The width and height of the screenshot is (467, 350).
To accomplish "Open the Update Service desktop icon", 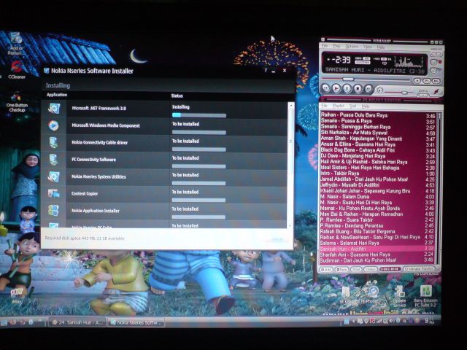I will pyautogui.click(x=399, y=297).
